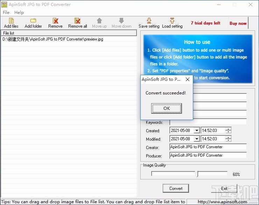Image resolution: width=259 pixels, height=205 pixels.
Task: Click the Convert button
Action: (x=176, y=188)
